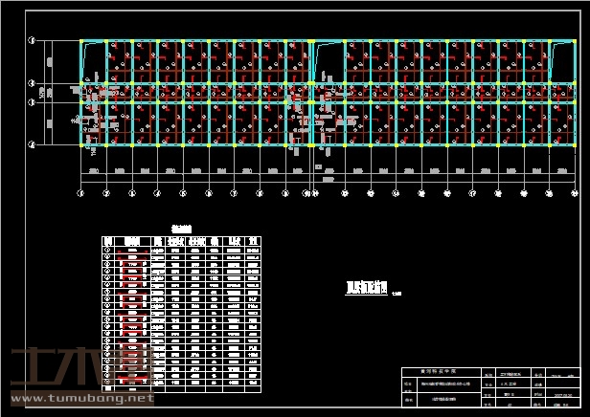
Task: Select the overall dimension line beneath the plan
Action: [x=327, y=180]
